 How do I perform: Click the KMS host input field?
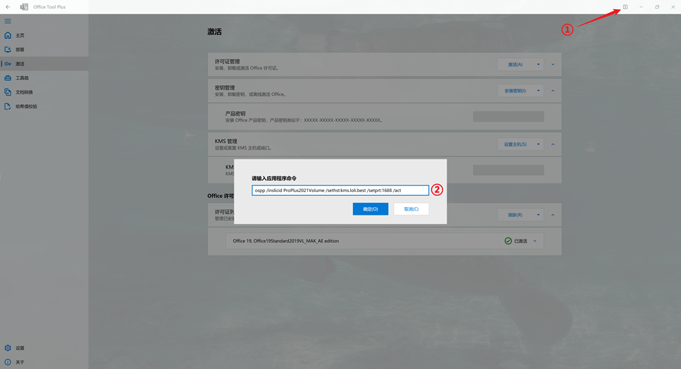point(508,170)
